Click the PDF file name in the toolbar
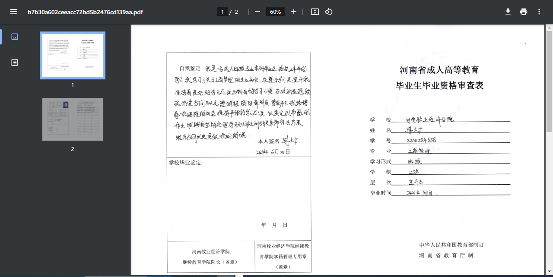 coord(85,12)
